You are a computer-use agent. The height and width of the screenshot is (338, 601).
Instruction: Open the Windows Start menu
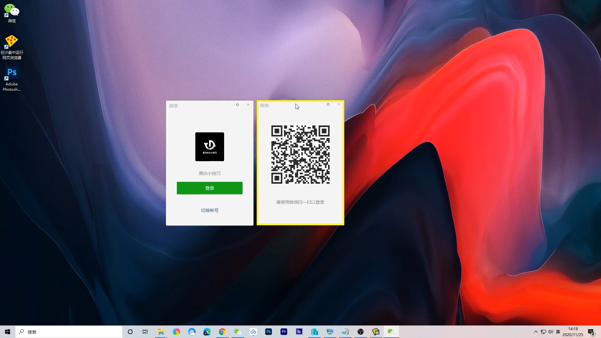(x=8, y=332)
